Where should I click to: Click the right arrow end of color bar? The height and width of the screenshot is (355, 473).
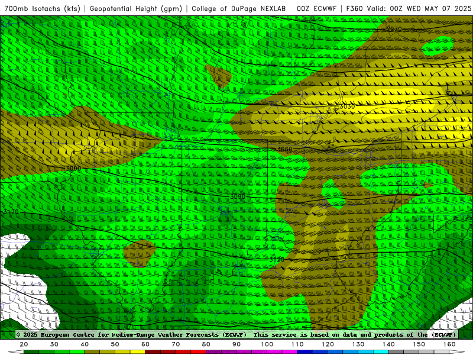[x=457, y=351]
